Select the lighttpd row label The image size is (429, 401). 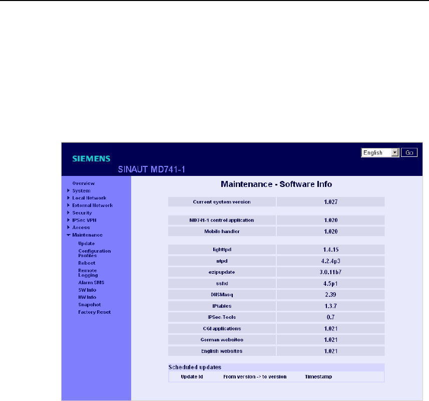coord(222,250)
